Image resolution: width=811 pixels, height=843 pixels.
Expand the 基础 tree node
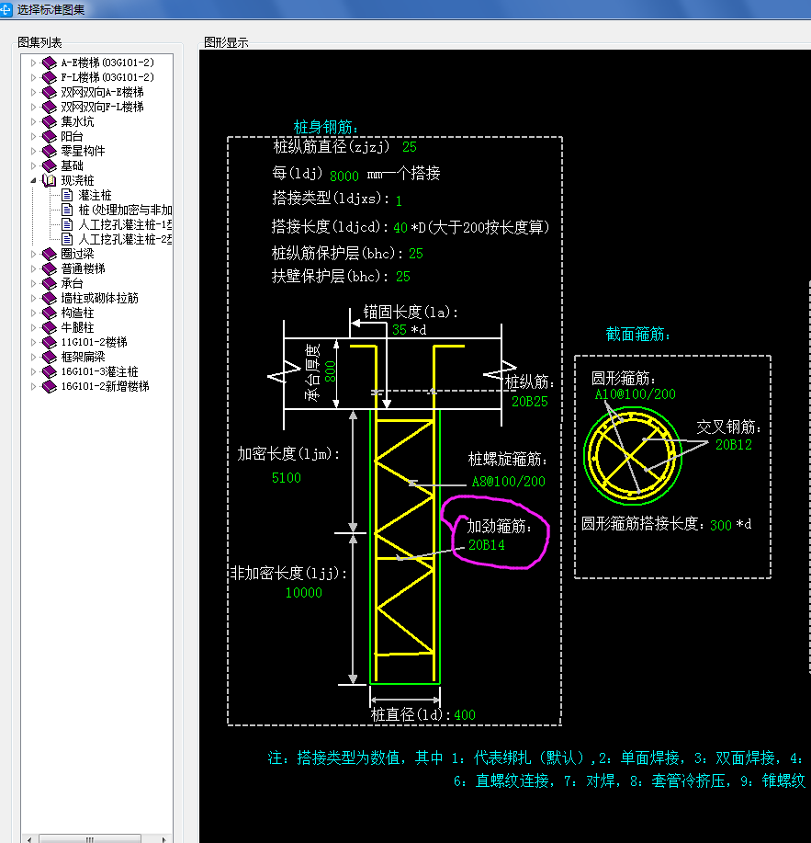[x=33, y=165]
